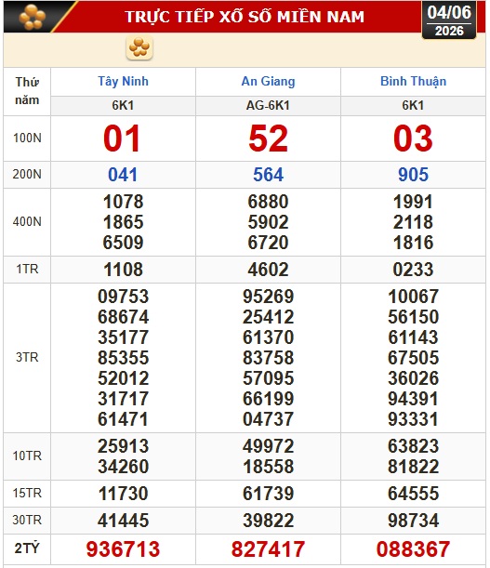Click the small lottery balls icon below header
This screenshot has width=490, height=568.
click(139, 47)
